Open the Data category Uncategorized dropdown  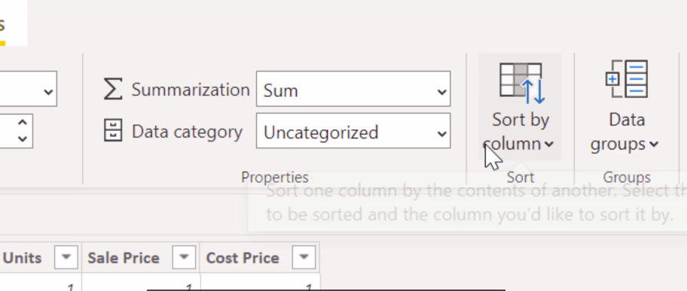click(353, 131)
